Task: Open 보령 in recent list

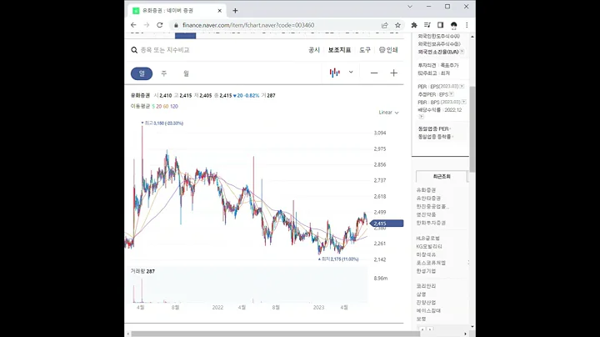Action: 422,319
